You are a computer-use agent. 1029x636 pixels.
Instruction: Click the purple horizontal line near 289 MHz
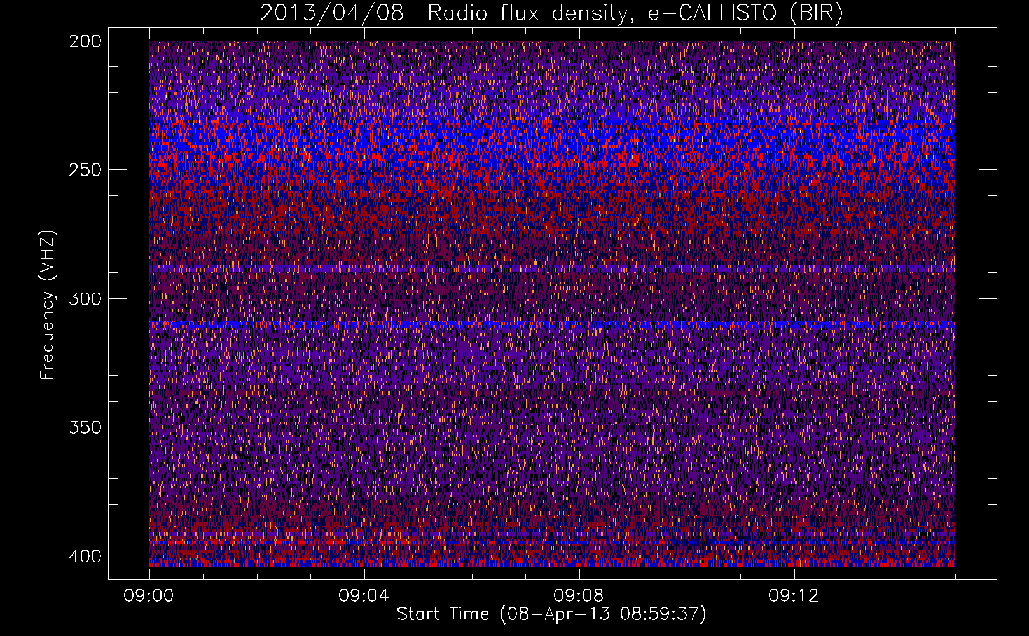click(x=552, y=269)
